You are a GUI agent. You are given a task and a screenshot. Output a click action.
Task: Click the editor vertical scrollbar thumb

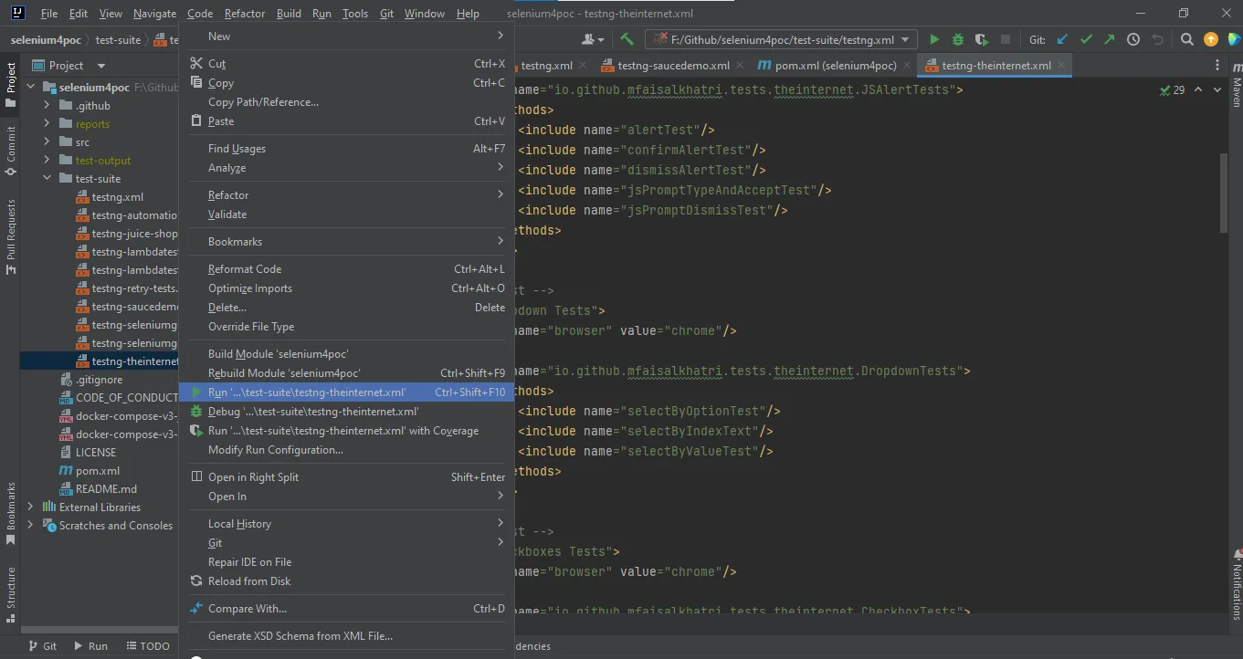[x=1224, y=192]
